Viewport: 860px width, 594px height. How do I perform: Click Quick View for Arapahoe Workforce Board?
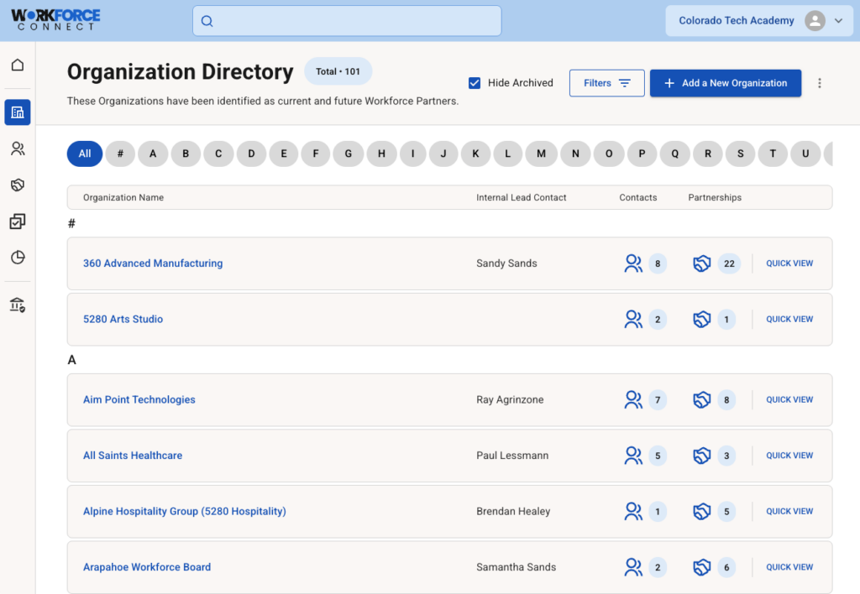coord(789,567)
